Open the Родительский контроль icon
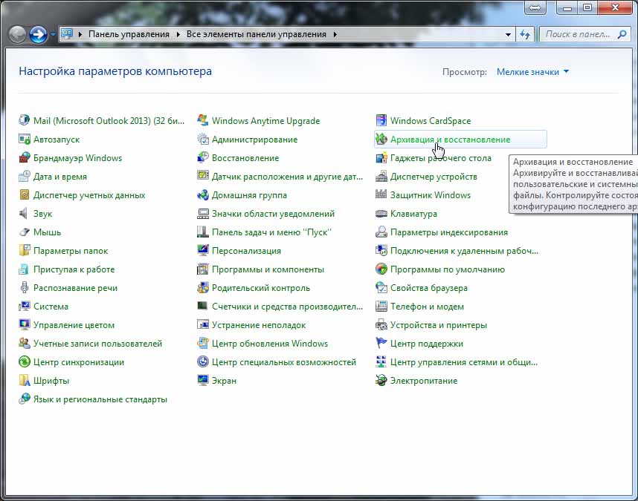This screenshot has height=501, width=638. click(203, 287)
